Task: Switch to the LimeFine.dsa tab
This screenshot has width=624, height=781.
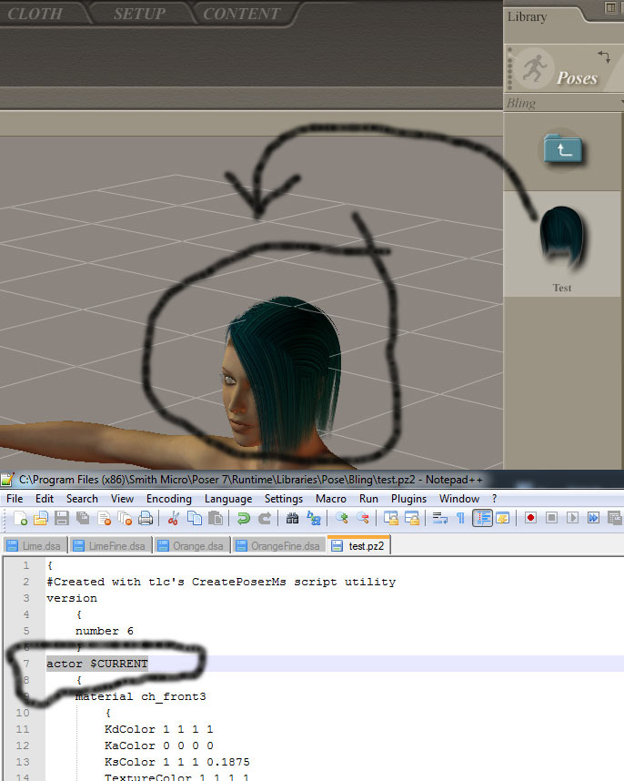Action: (110, 546)
